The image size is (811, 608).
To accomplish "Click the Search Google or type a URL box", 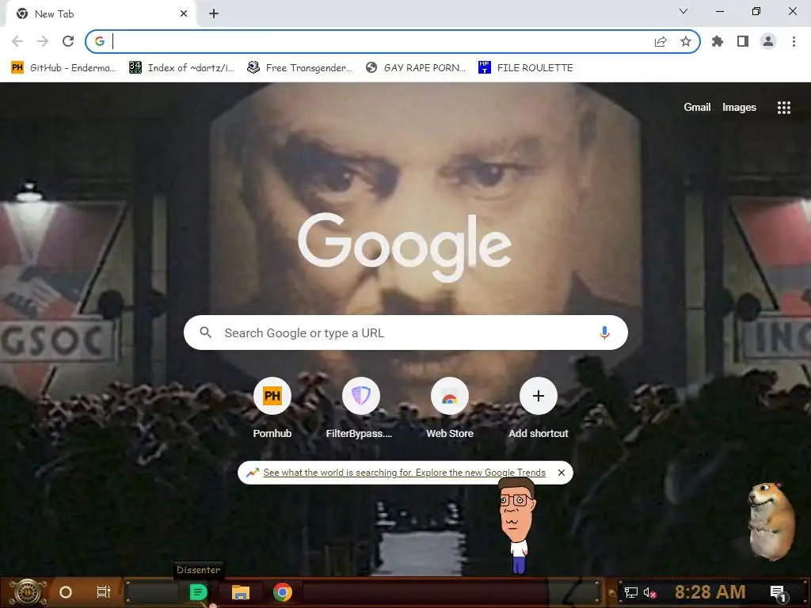I will pos(405,332).
